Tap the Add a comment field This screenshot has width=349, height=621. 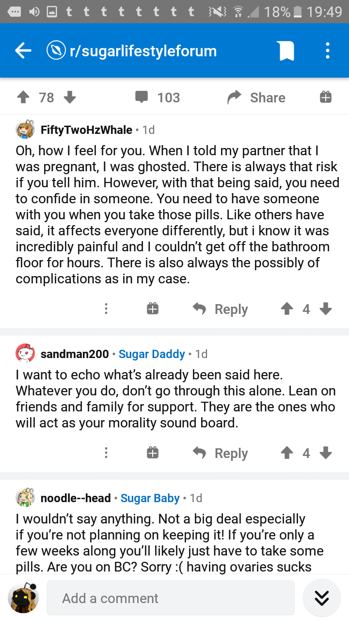coord(171,598)
